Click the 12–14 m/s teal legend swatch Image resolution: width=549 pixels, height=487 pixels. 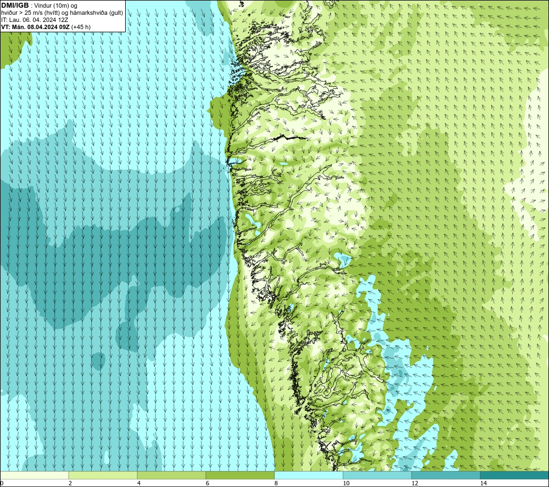point(446,475)
